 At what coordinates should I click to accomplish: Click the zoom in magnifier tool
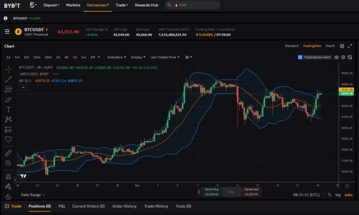(8, 163)
